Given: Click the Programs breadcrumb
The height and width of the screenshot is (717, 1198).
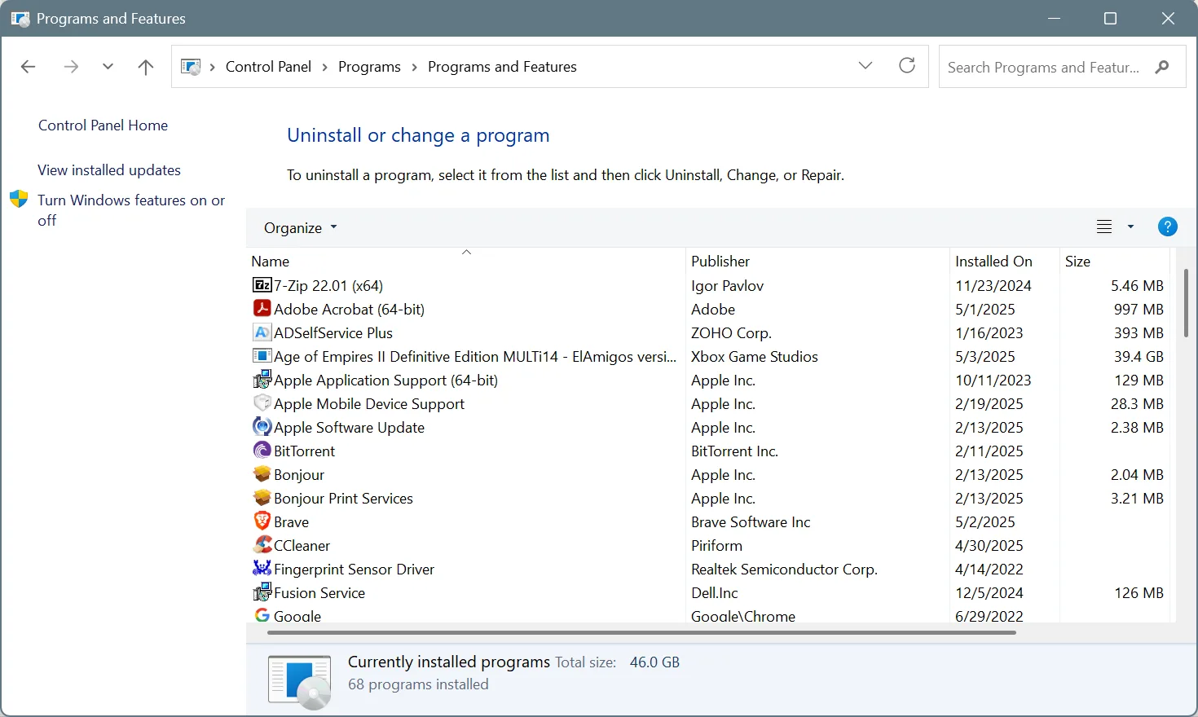Looking at the screenshot, I should pos(369,67).
